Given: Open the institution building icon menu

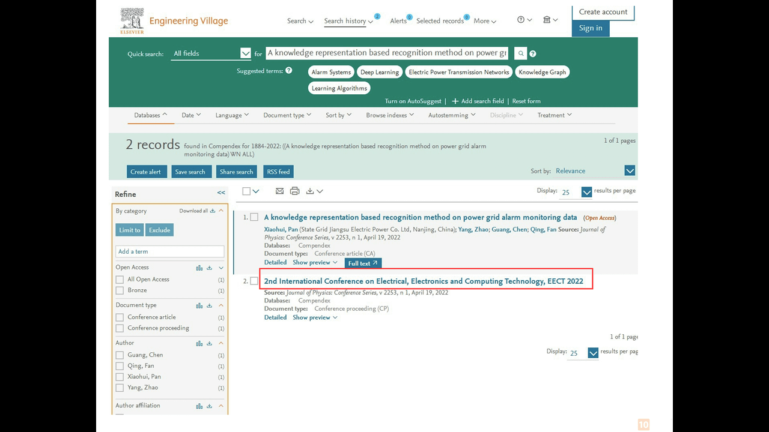Looking at the screenshot, I should (x=550, y=20).
